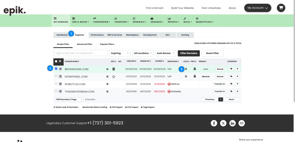The image size is (295, 142).
Task: Click external link icon for DONKPANEL.COM
Action: coord(107,77)
